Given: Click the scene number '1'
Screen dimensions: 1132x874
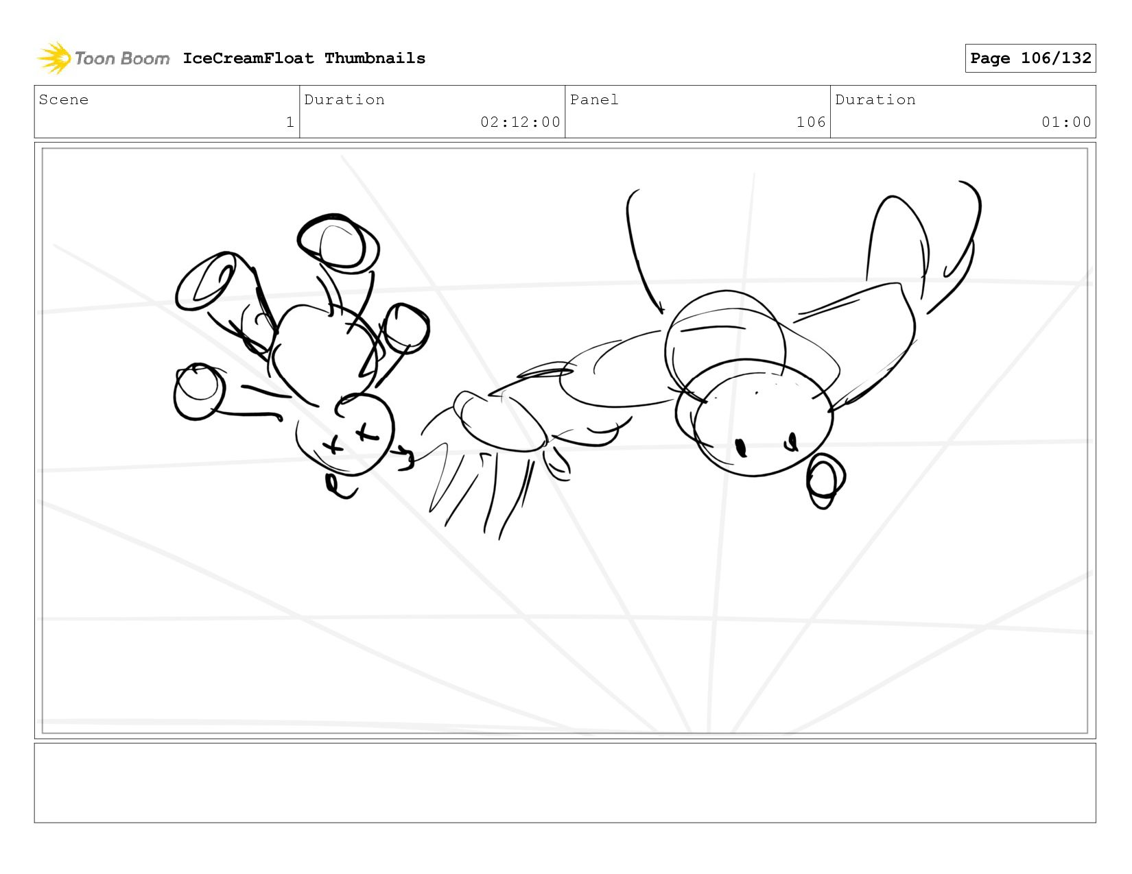Looking at the screenshot, I should 290,122.
